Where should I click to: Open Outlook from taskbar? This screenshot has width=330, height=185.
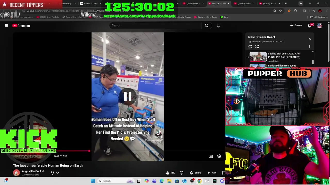184,181
